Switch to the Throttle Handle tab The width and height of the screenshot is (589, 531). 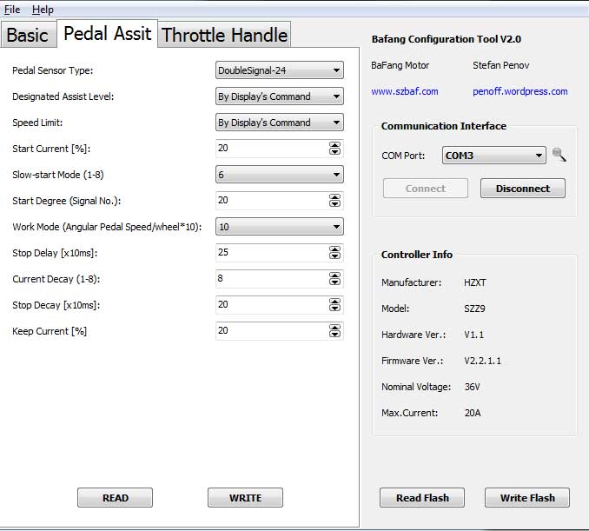pyautogui.click(x=224, y=36)
